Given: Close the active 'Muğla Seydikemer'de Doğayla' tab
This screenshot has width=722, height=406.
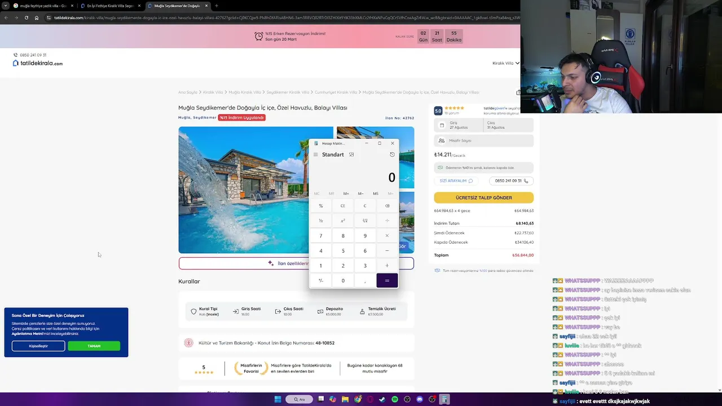Looking at the screenshot, I should click(x=206, y=6).
